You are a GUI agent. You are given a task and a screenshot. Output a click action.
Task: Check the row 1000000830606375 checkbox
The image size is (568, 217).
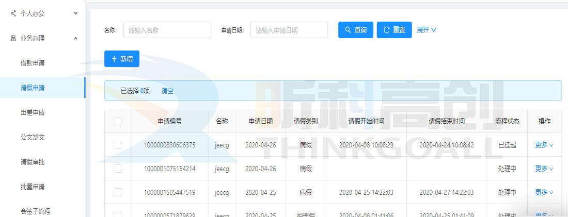118,145
